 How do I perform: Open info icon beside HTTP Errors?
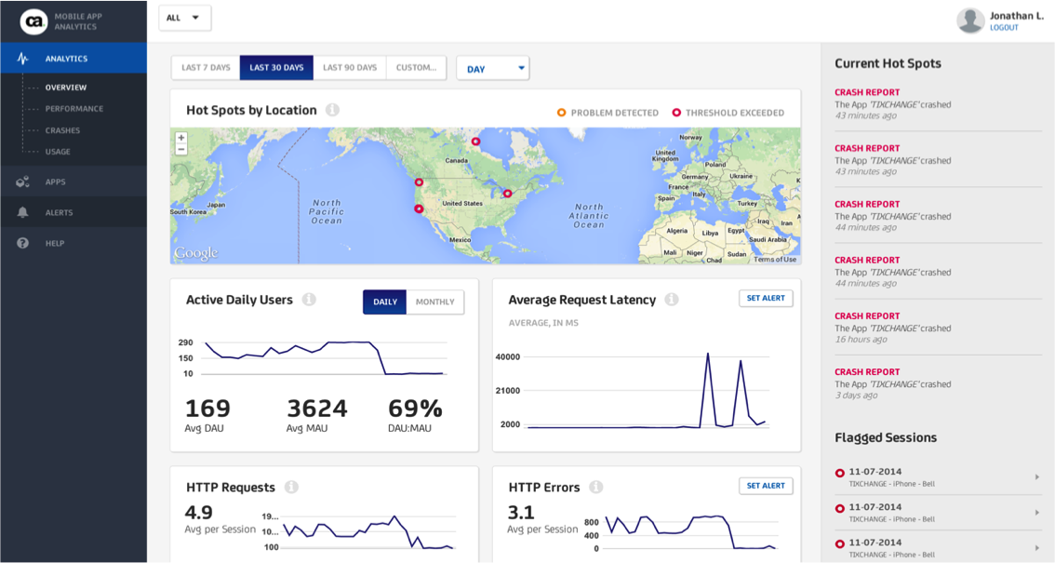[x=596, y=487]
